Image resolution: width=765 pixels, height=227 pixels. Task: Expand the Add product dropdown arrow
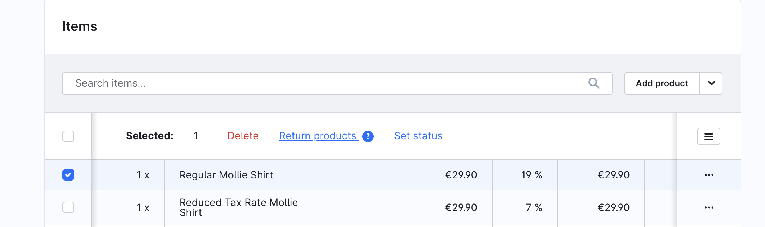(x=711, y=83)
